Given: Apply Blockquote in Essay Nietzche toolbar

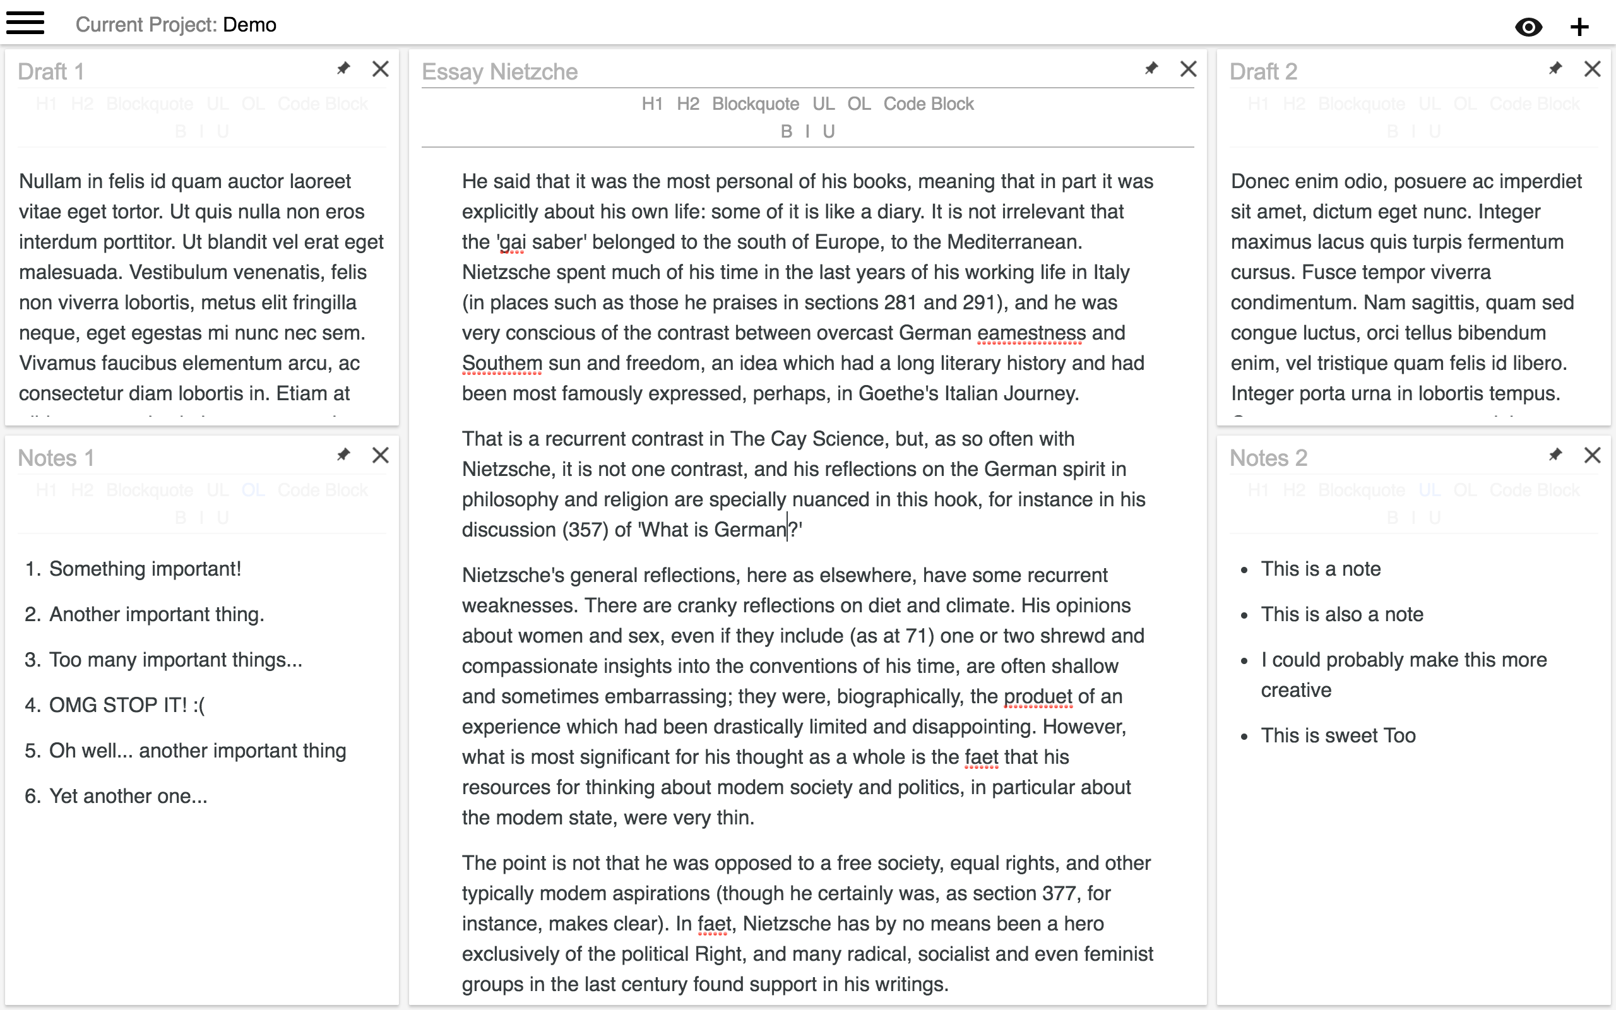Looking at the screenshot, I should 755,104.
